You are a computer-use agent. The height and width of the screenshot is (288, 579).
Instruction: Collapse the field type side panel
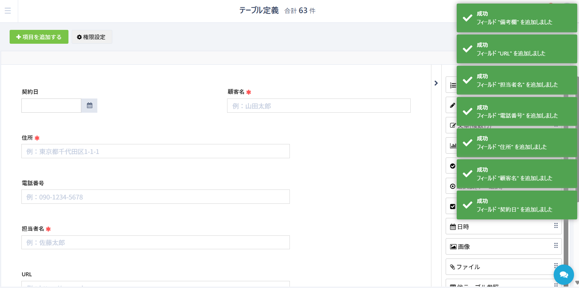(436, 83)
